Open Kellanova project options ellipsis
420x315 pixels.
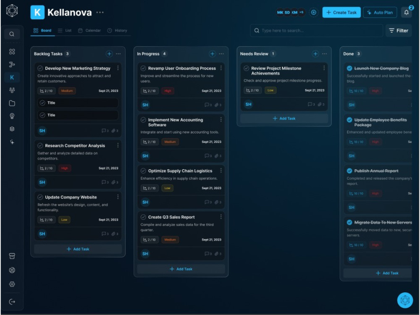point(100,12)
